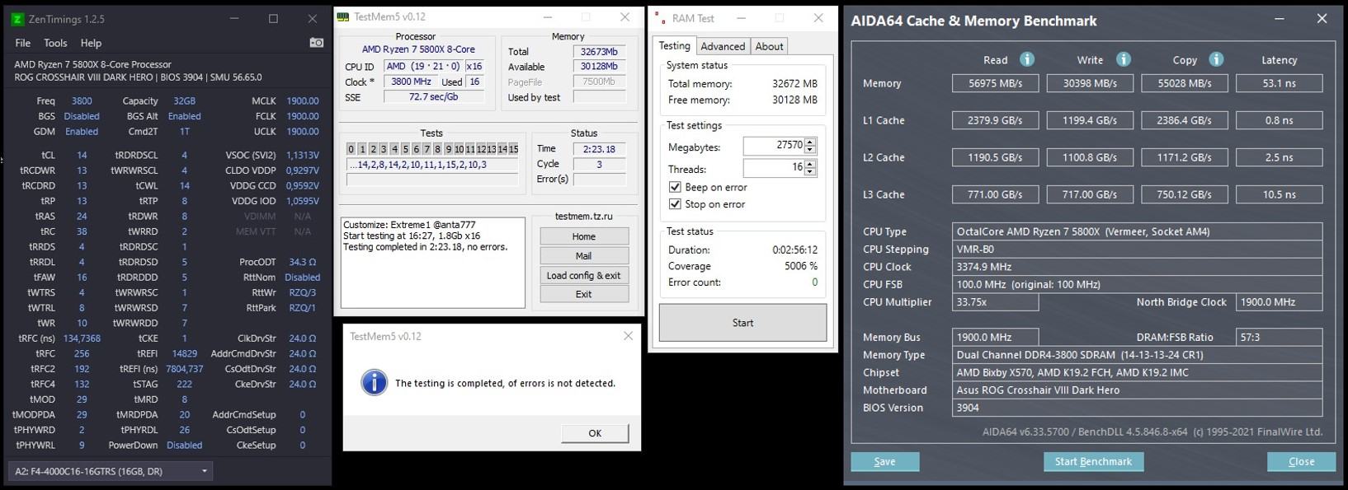This screenshot has width=1348, height=490.
Task: Click the GDM Enabled value in ZenTimings
Action: [82, 132]
